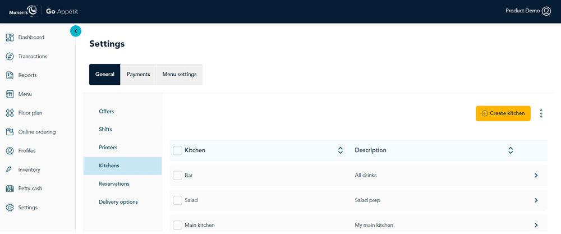561x234 pixels.
Task: Click the Menu fork-and-knife icon
Action: click(10, 94)
